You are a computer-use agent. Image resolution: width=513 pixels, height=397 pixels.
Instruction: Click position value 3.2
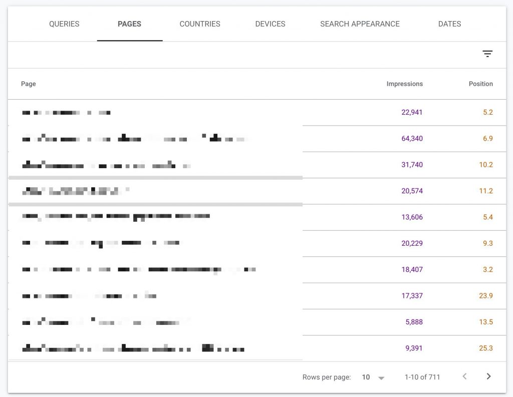[488, 269]
